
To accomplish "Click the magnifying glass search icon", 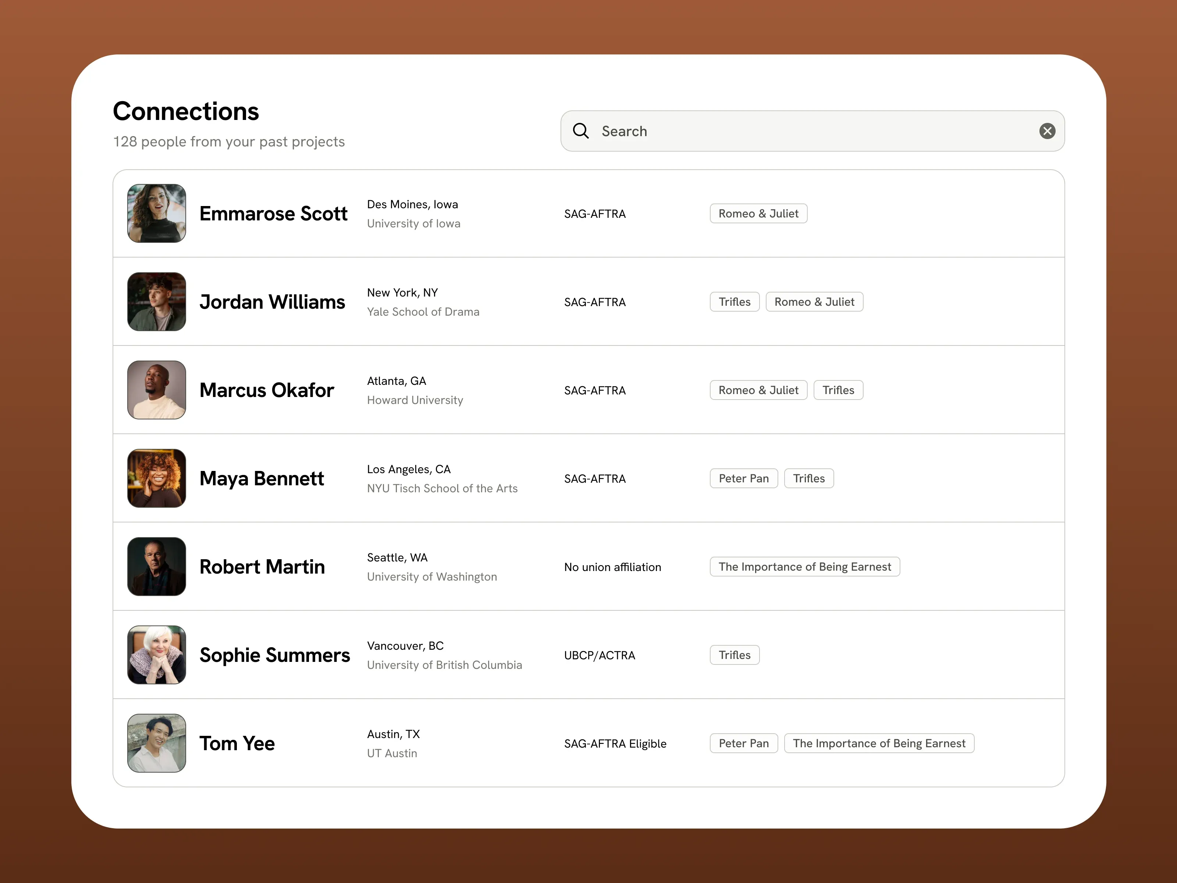I will pos(580,131).
